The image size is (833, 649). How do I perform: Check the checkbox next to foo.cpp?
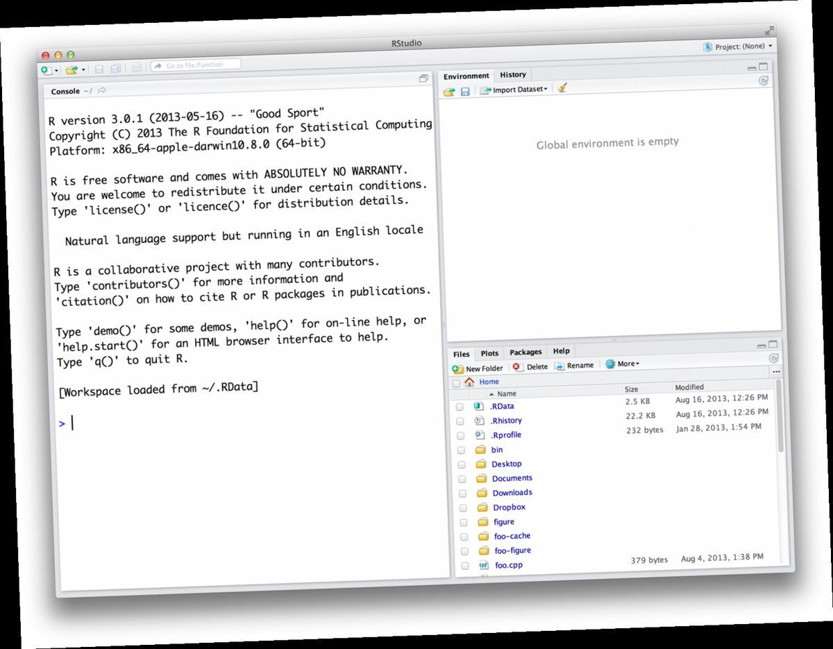(464, 565)
